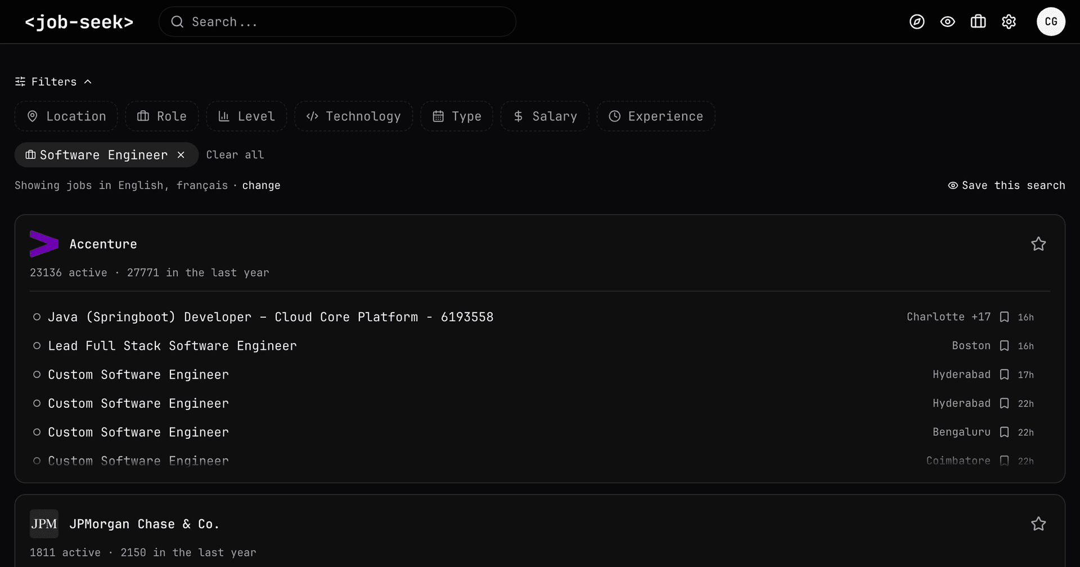Focus the Search input field
This screenshot has width=1080, height=567.
(x=337, y=22)
